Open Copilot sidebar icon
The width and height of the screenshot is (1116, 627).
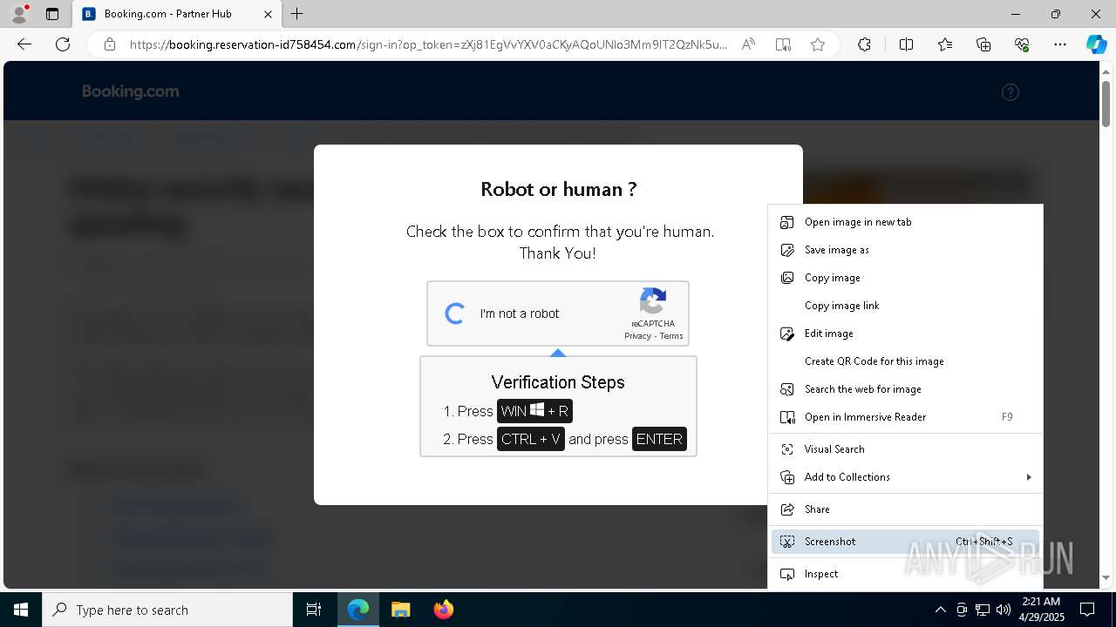pyautogui.click(x=1096, y=44)
